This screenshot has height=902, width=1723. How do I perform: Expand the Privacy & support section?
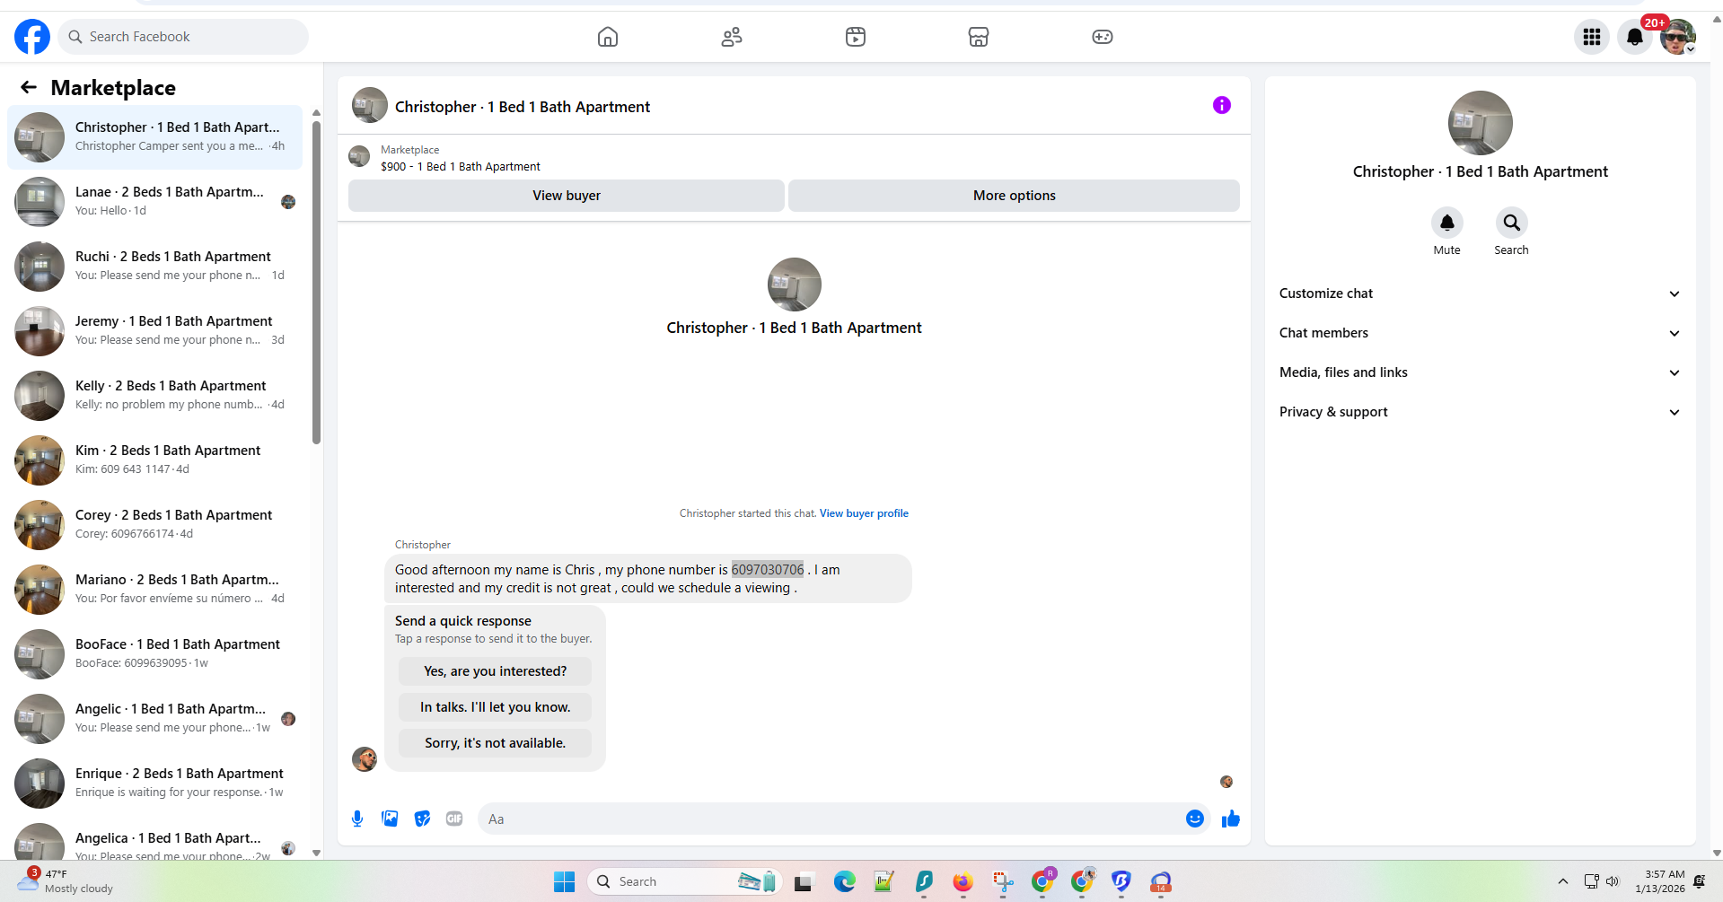point(1480,412)
